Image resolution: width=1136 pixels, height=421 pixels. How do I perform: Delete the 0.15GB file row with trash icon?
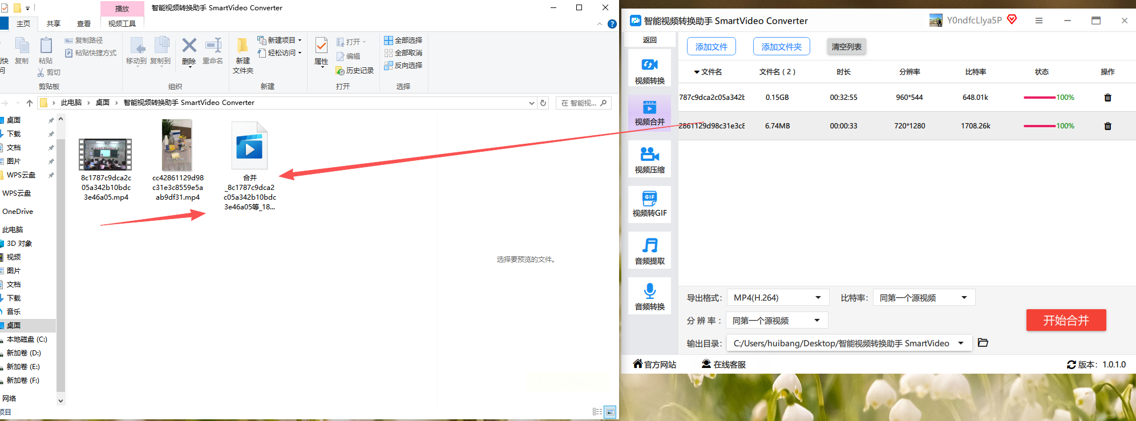pos(1107,98)
